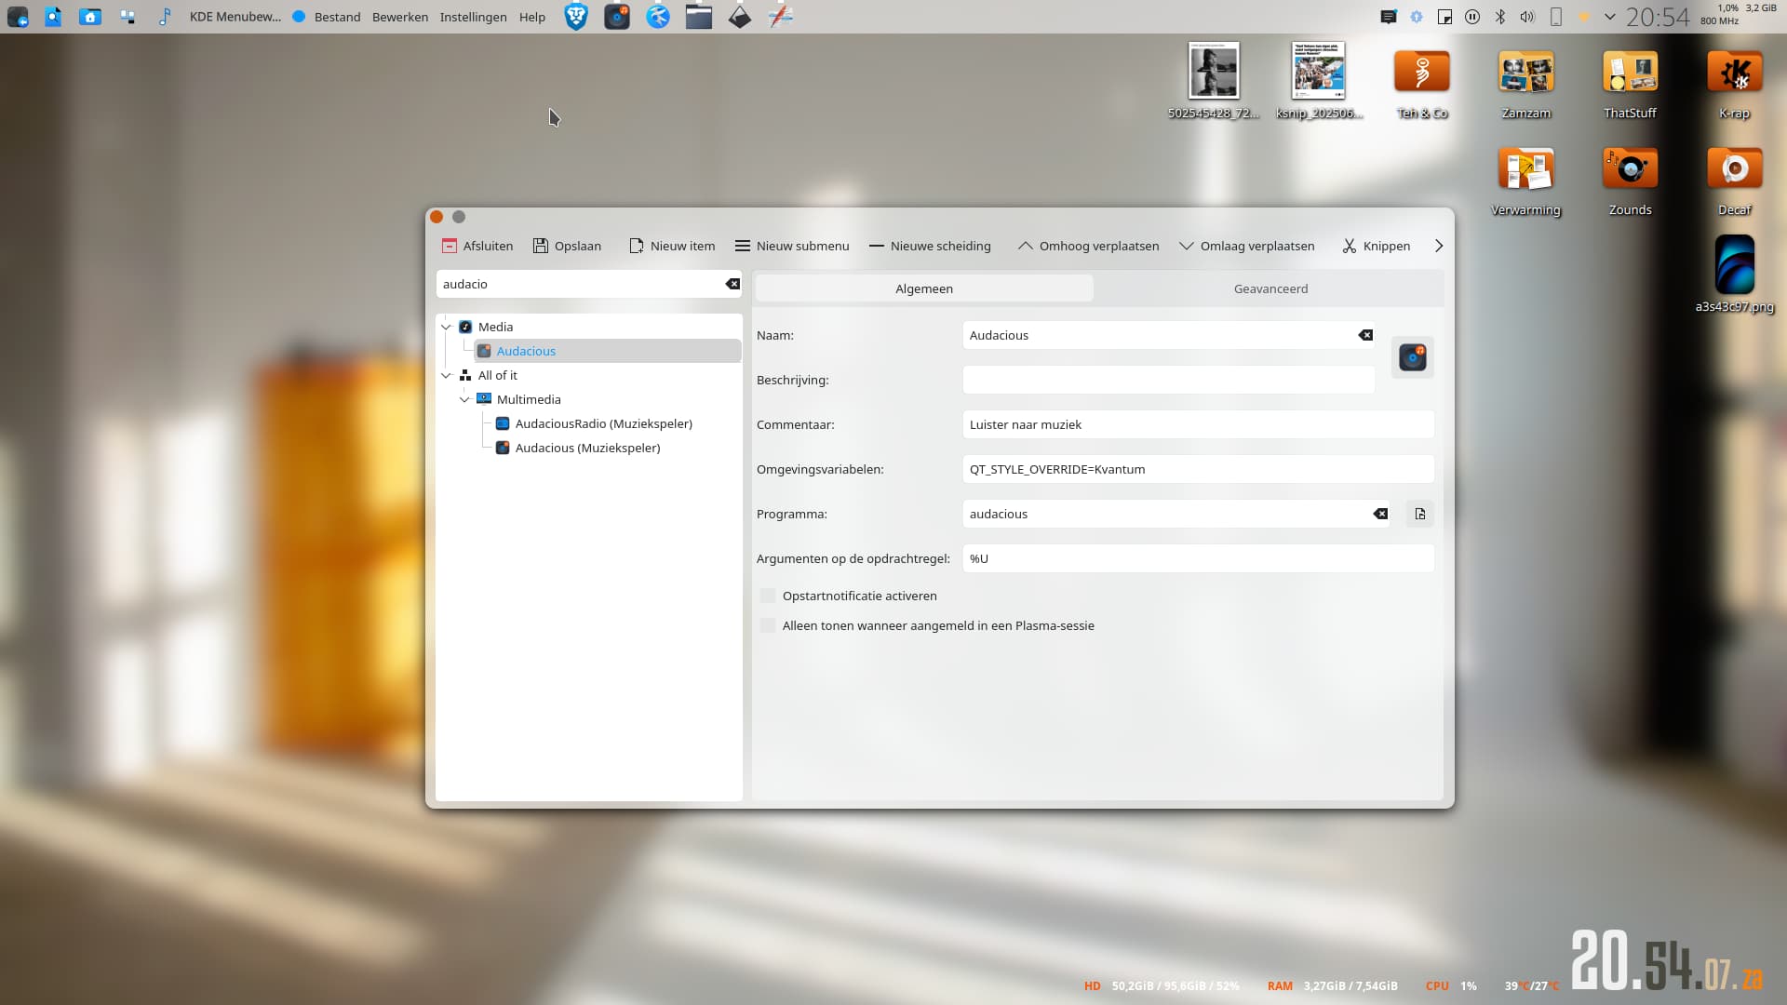Save changes with the Opslaan button

(x=567, y=246)
